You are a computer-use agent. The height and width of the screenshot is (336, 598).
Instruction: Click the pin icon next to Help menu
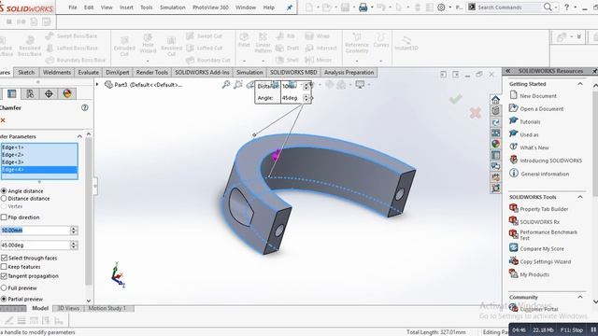click(x=290, y=7)
